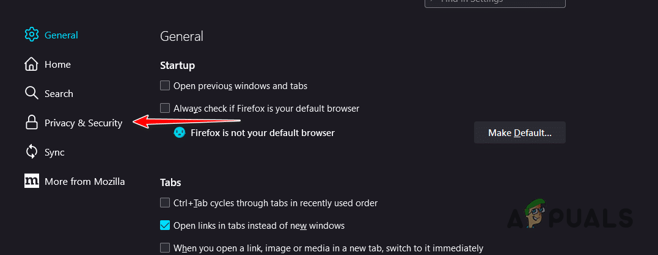Uncheck Open links in tabs option
The height and width of the screenshot is (255, 658).
tap(165, 225)
